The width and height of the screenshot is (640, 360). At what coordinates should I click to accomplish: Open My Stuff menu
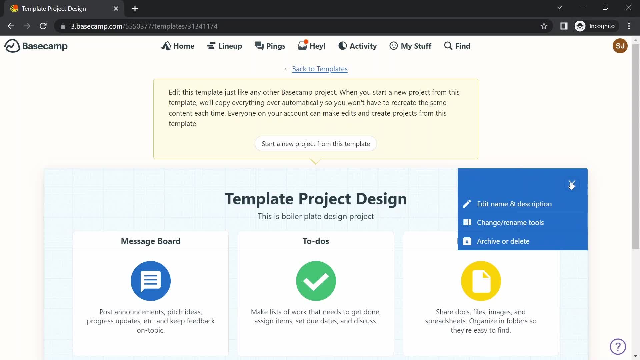[x=410, y=46]
